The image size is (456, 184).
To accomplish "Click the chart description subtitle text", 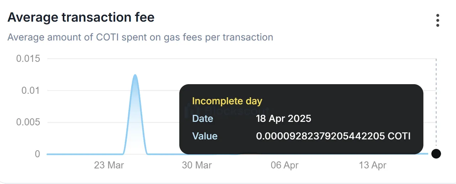I will [140, 37].
